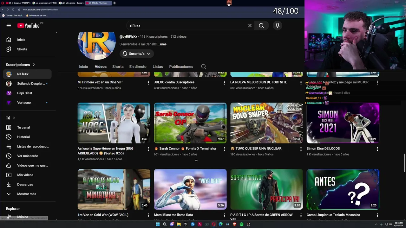Open options for TUVO QUE SER UNA NUCLEAR
406x228 pixels.
click(x=301, y=149)
